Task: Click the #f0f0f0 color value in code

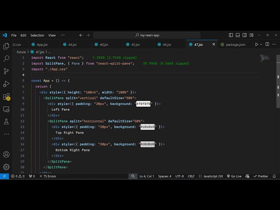Action: (x=143, y=104)
